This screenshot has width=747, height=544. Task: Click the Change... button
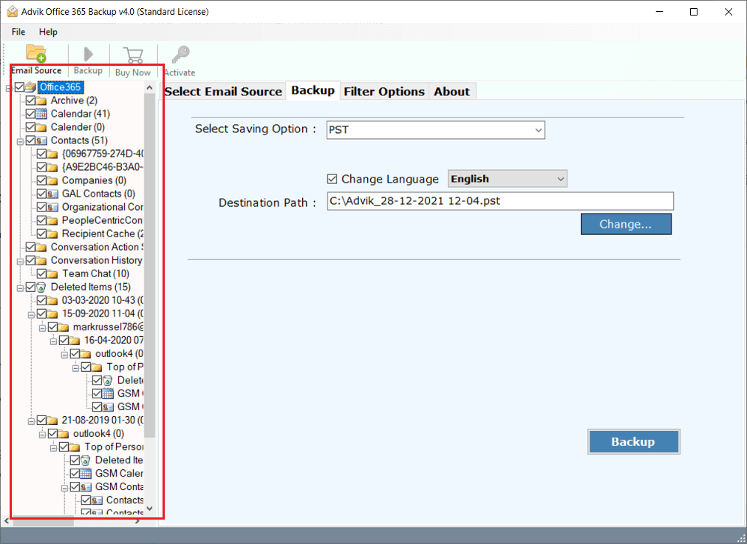pos(626,223)
